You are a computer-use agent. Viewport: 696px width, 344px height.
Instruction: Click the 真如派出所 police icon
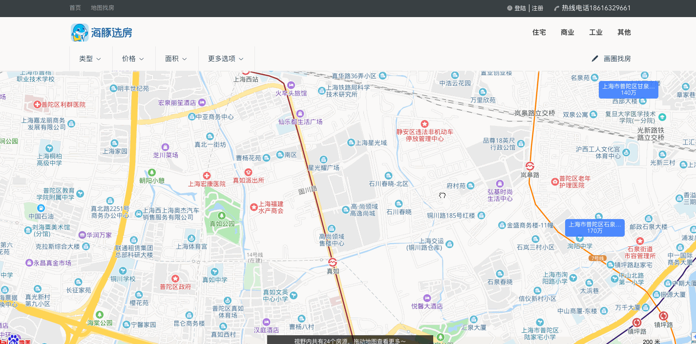(x=248, y=172)
